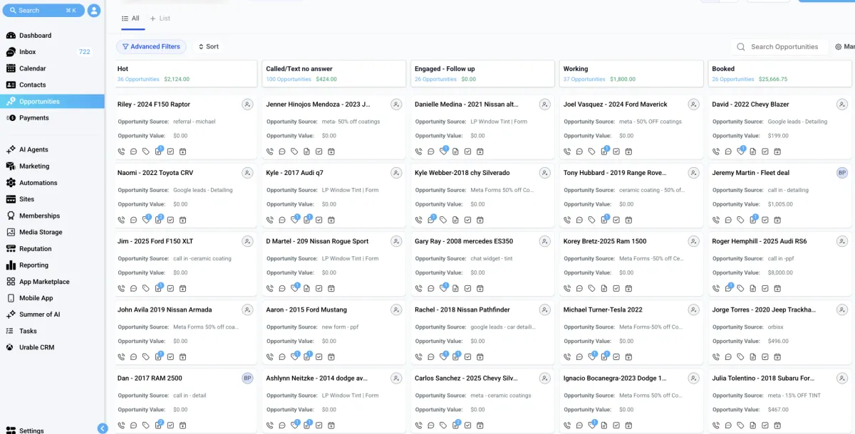Screen dimensions: 855x434
Task: Open the Sort options
Action: pyautogui.click(x=208, y=47)
